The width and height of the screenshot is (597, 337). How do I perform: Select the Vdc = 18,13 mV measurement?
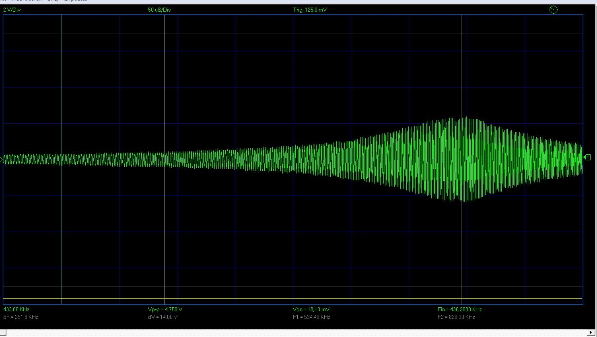point(311,310)
